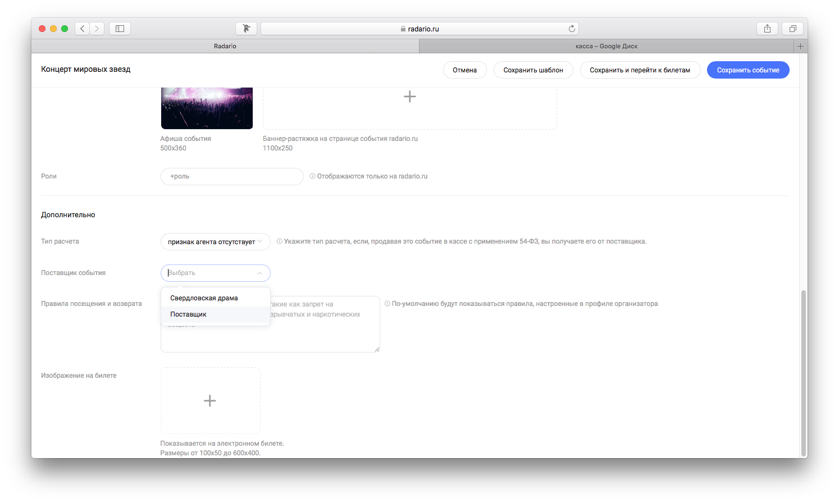The width and height of the screenshot is (839, 503).
Task: Click the Правила посещения и возврата label
Action: 92,304
